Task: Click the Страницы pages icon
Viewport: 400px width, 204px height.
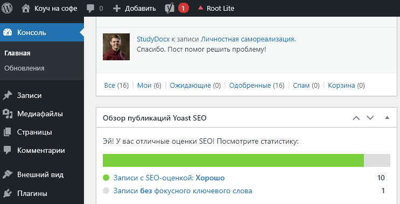Action: pos(8,132)
